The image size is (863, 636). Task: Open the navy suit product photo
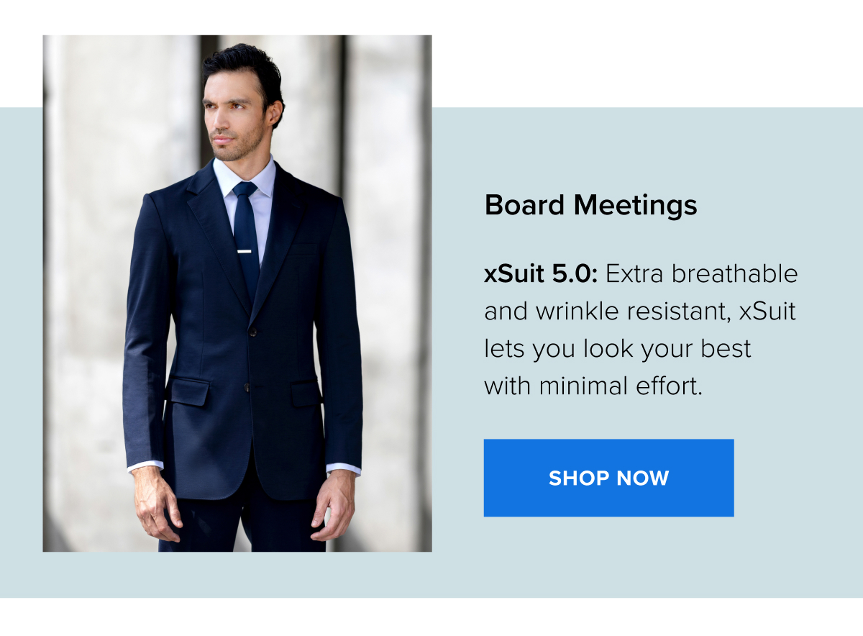(x=237, y=294)
